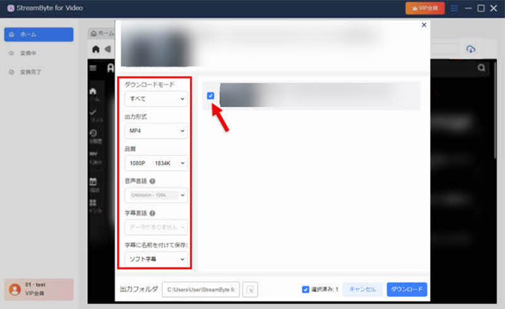The width and height of the screenshot is (505, 309).
Task: Toggle the 選択済み select-all checkbox
Action: [306, 289]
